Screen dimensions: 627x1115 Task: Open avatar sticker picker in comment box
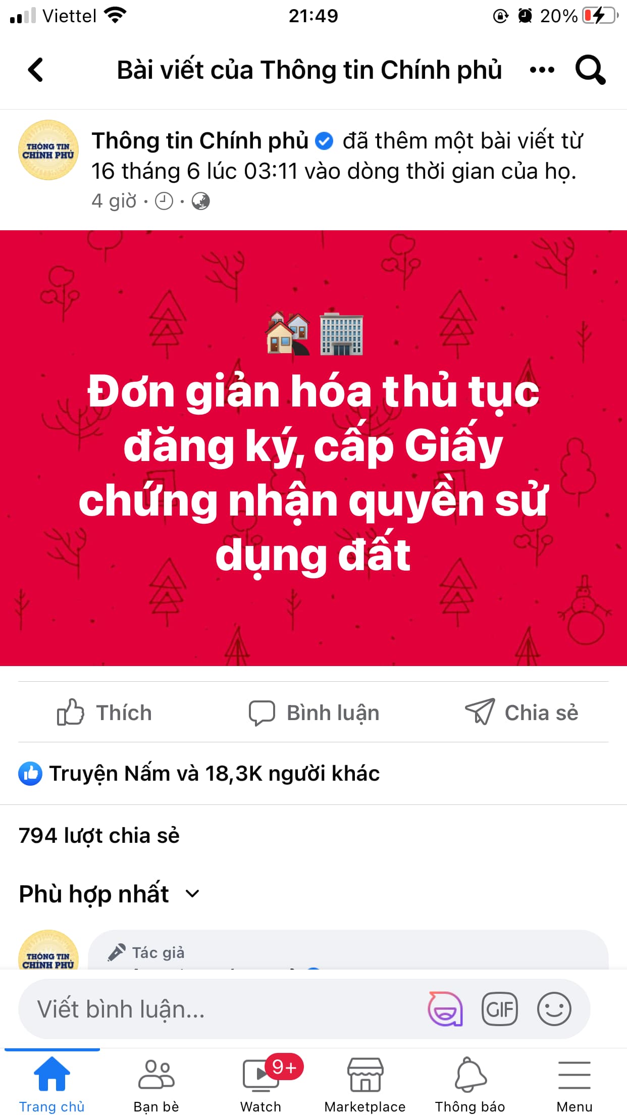445,1008
